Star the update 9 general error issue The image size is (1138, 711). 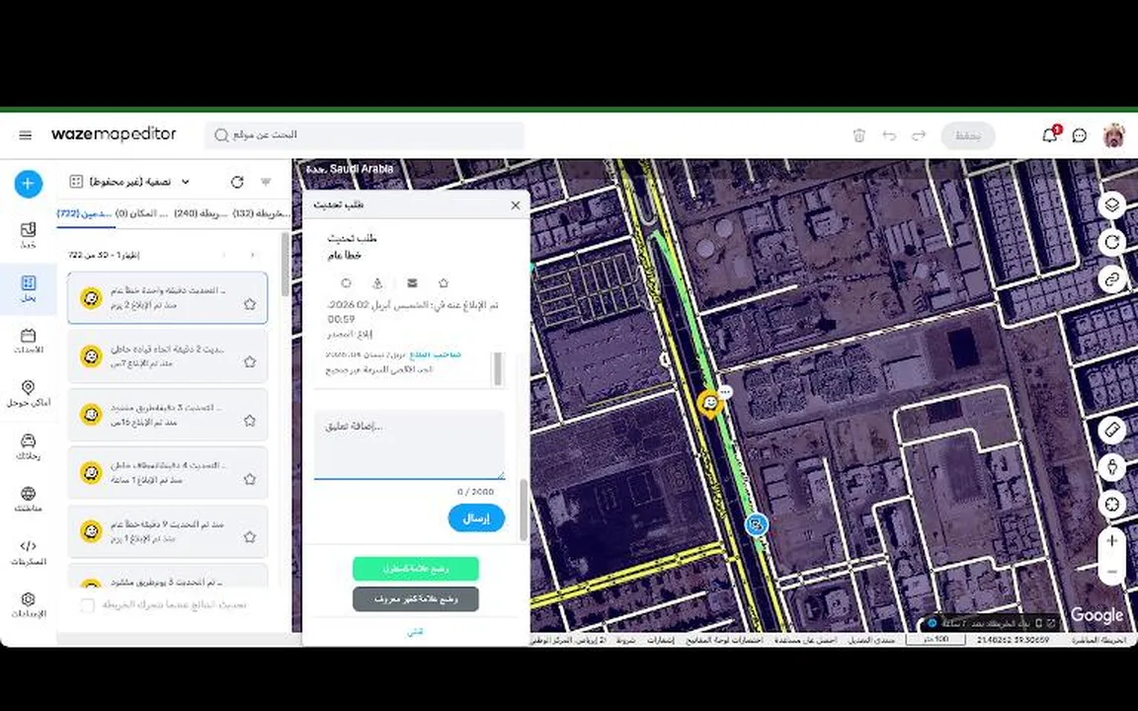pos(250,537)
